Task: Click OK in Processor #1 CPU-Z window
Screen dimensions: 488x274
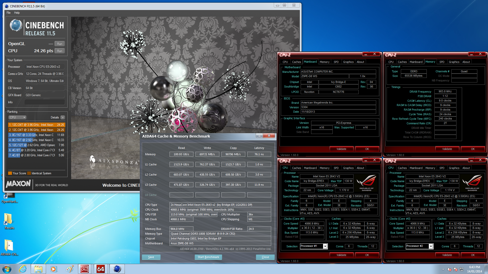Action: (x=367, y=255)
